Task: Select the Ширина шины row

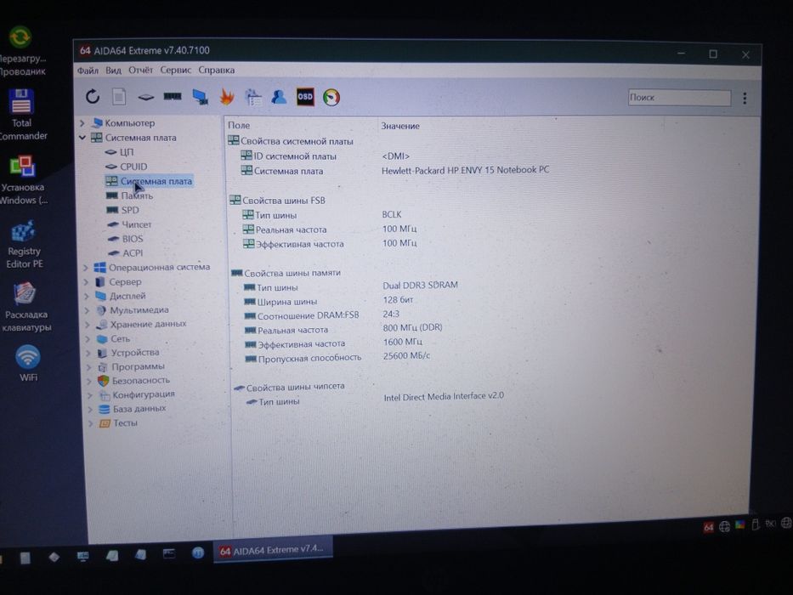Action: (x=329, y=301)
